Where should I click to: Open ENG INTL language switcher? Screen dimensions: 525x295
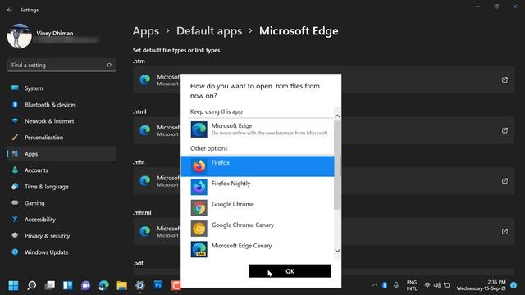click(x=412, y=285)
